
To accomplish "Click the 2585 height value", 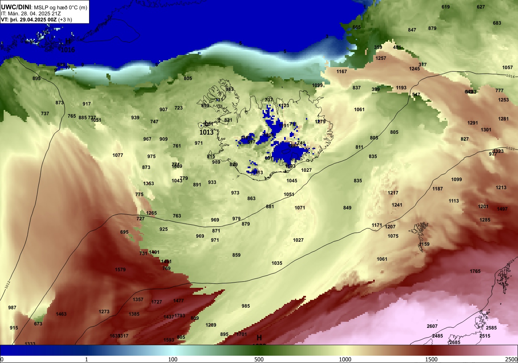I will pos(491,328).
